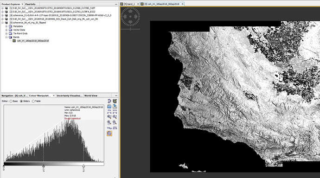This screenshot has height=178, width=320.
Task: Select the Table editor radio button
Action: (x=33, y=101)
